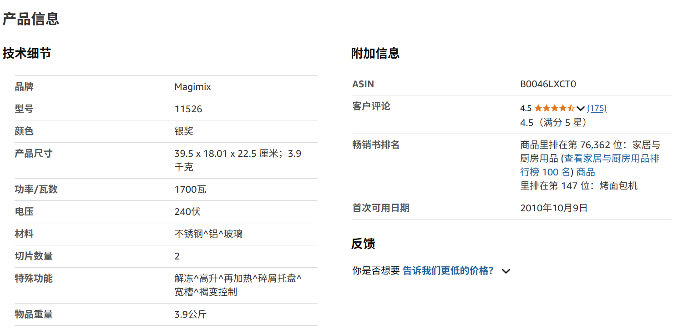The width and height of the screenshot is (673, 334).
Task: Click the 告诉我们更低的价格? link
Action: click(x=448, y=271)
